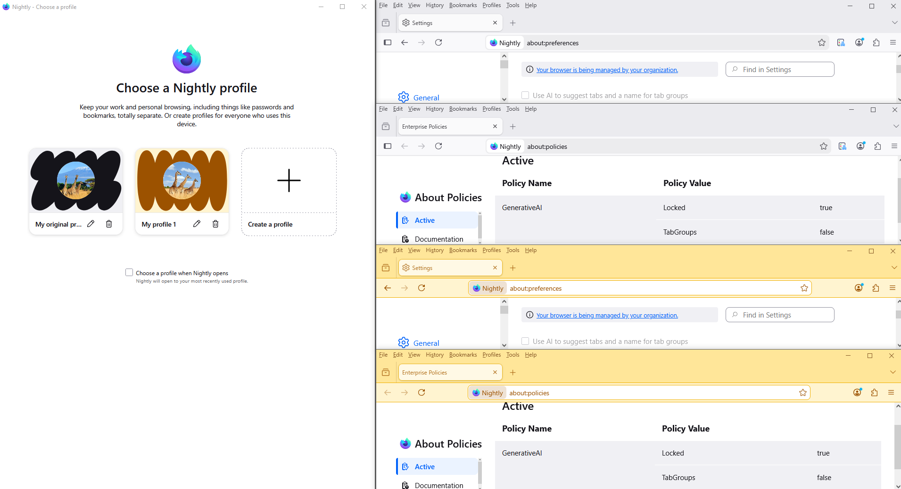Open hamburger application menu in yellow Settings window
The width and height of the screenshot is (901, 489).
(892, 288)
